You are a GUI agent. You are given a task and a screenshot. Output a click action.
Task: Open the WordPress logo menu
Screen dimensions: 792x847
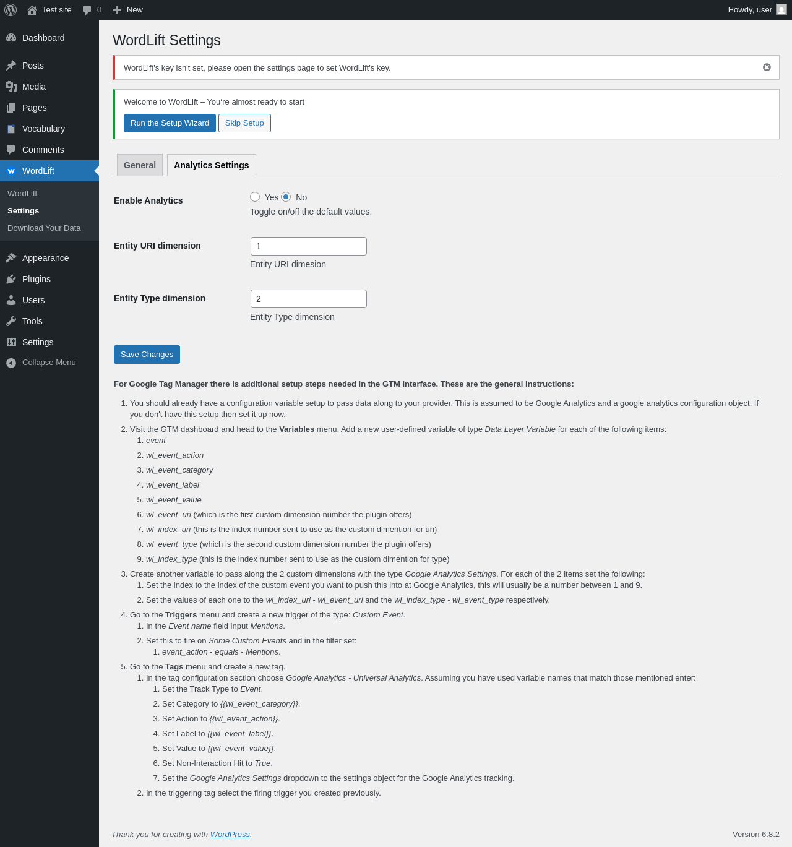(11, 10)
